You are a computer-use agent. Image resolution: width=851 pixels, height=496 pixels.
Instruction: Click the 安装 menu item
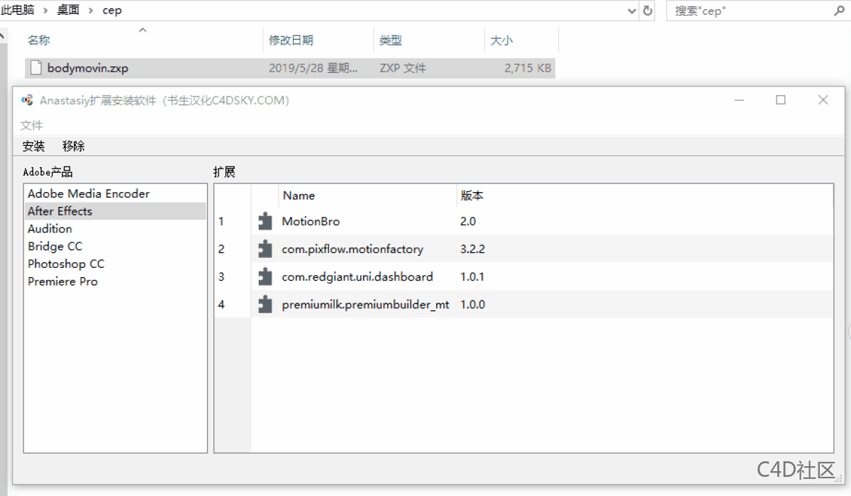point(34,145)
